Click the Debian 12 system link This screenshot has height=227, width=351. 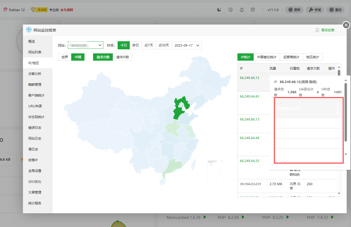(x=14, y=9)
